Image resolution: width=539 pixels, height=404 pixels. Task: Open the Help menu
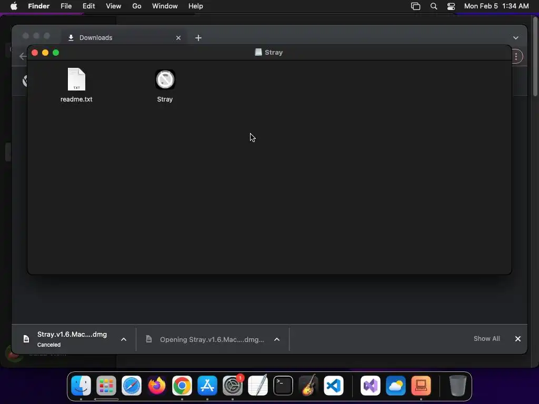[x=196, y=6]
